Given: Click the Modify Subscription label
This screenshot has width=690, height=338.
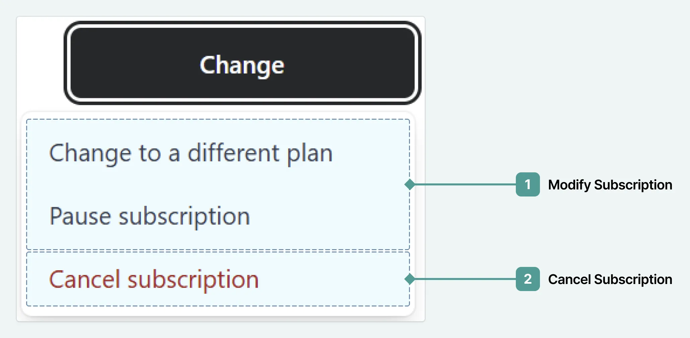Looking at the screenshot, I should [610, 185].
